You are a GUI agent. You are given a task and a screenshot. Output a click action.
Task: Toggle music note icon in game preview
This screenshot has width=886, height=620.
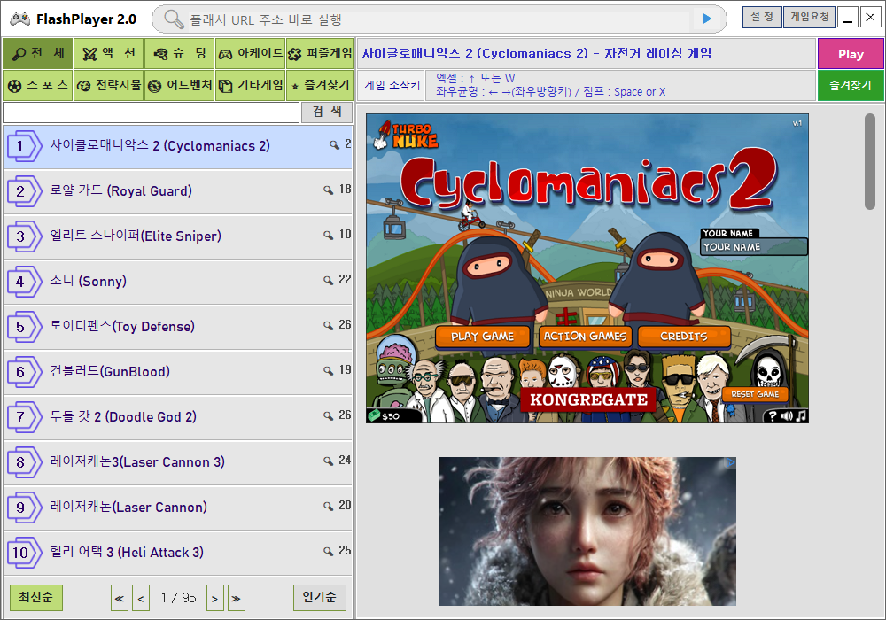(801, 416)
